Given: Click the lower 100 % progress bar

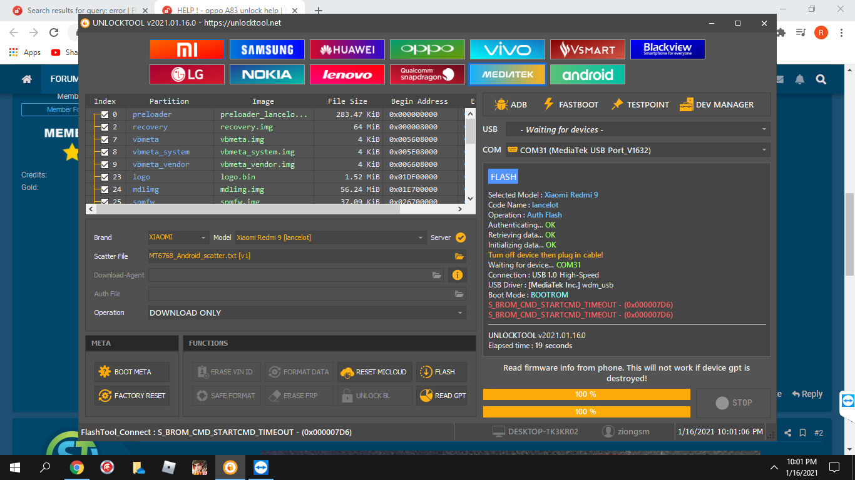Looking at the screenshot, I should click(586, 412).
